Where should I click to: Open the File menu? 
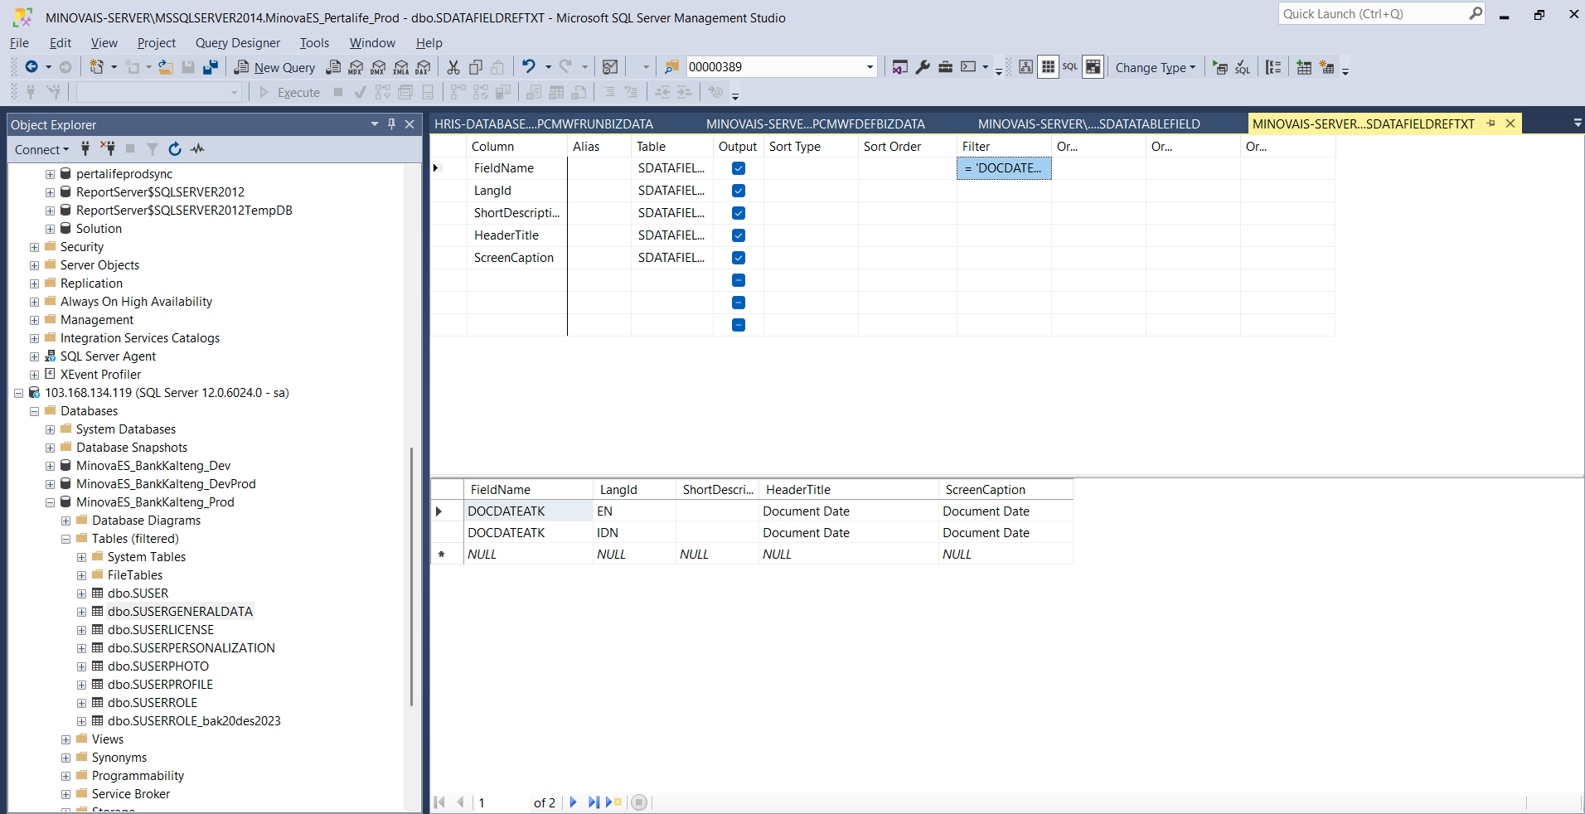pyautogui.click(x=19, y=43)
